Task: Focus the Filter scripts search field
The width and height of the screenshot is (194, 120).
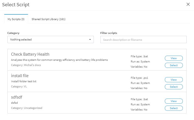Action: point(144,40)
